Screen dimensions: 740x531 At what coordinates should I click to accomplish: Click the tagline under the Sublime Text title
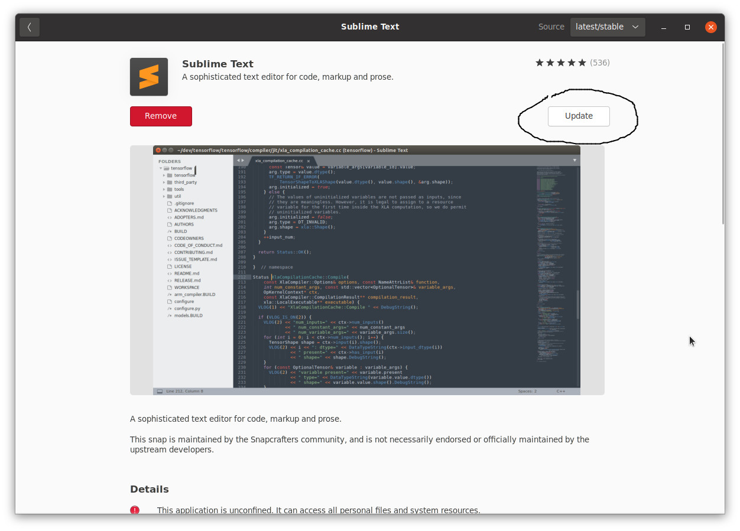288,77
